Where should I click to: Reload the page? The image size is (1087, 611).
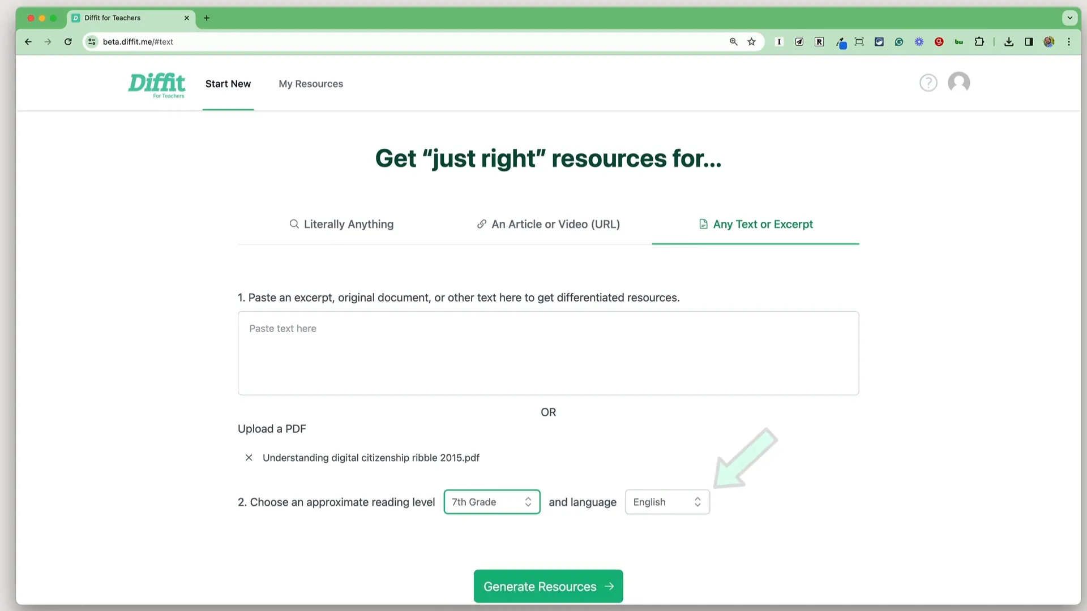pos(68,42)
